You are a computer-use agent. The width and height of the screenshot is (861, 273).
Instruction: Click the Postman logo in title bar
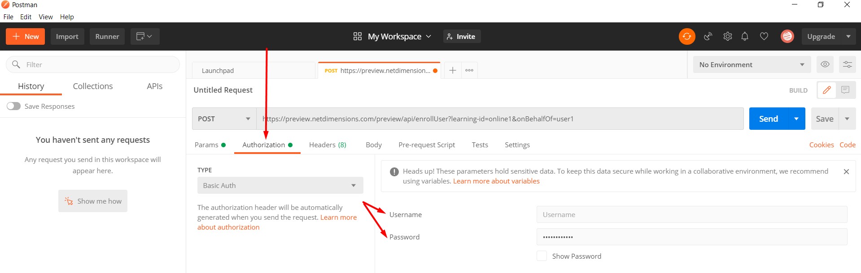[5, 4]
